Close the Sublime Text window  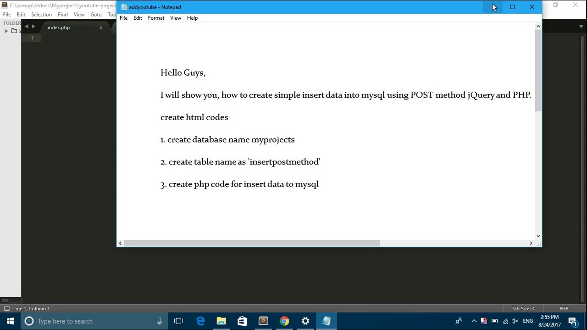(x=576, y=5)
